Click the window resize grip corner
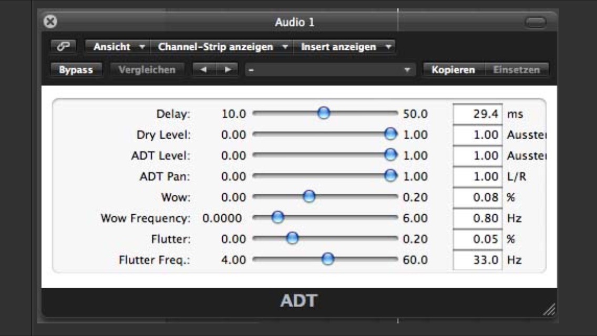This screenshot has width=597, height=336. tap(549, 310)
